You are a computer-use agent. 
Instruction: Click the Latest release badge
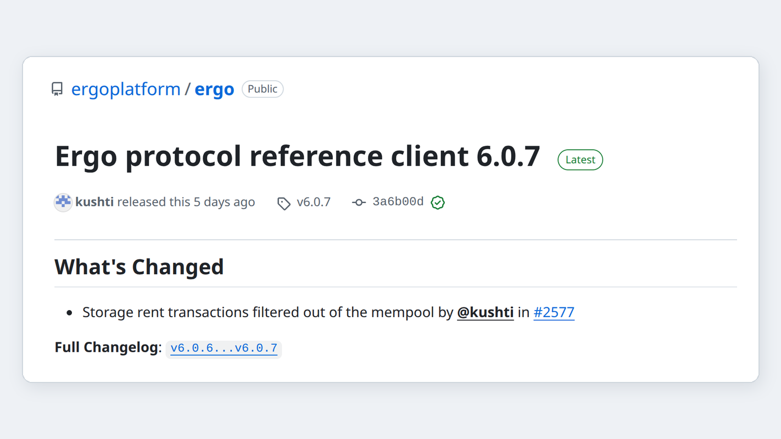(580, 160)
